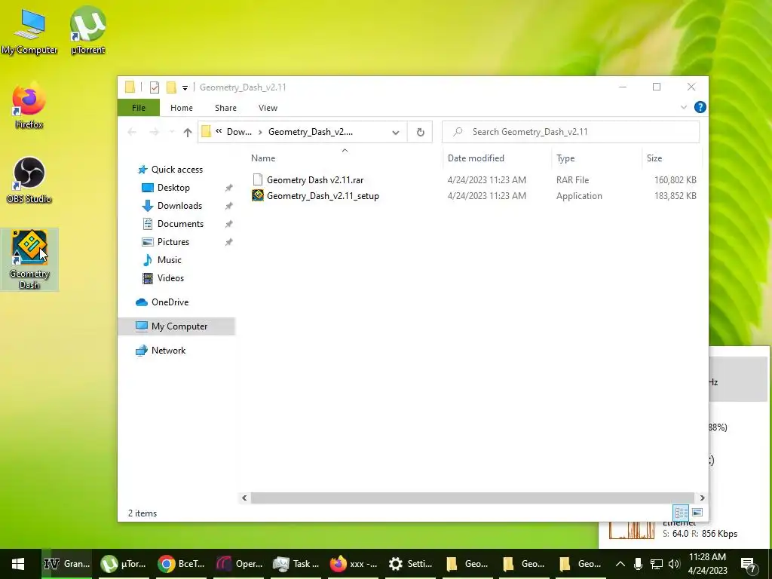Show hidden system tray icons

(620, 564)
